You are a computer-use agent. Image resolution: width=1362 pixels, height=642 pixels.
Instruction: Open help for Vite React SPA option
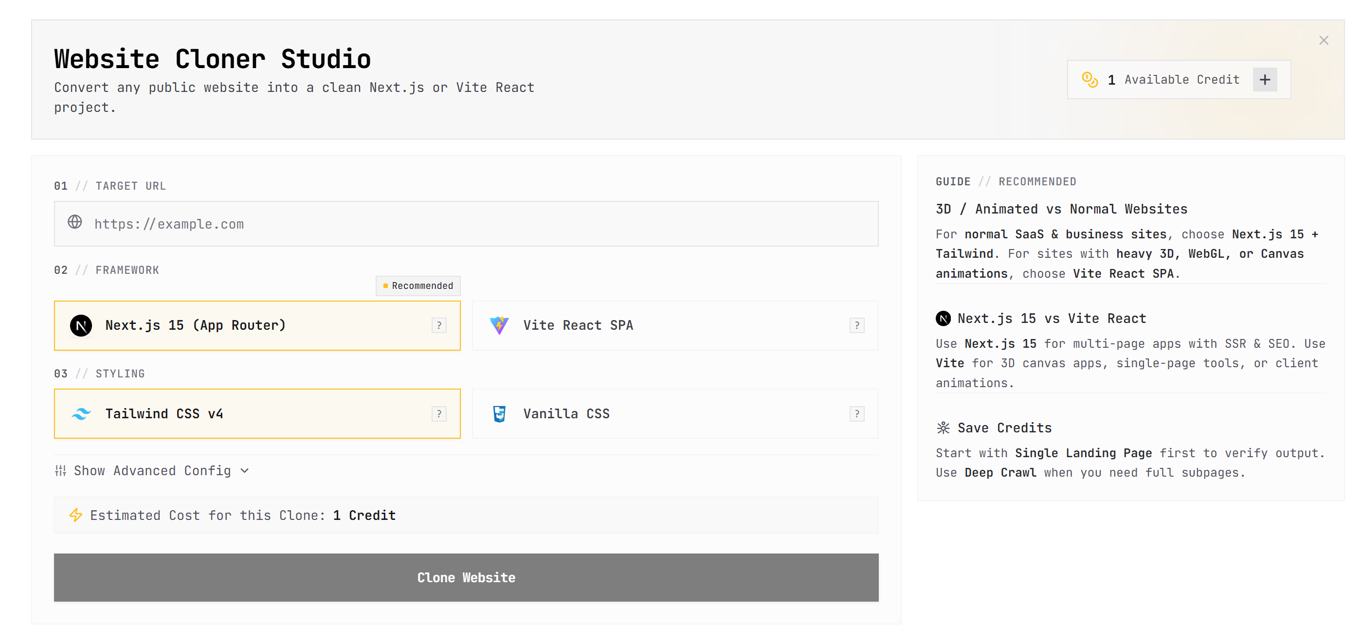(857, 325)
